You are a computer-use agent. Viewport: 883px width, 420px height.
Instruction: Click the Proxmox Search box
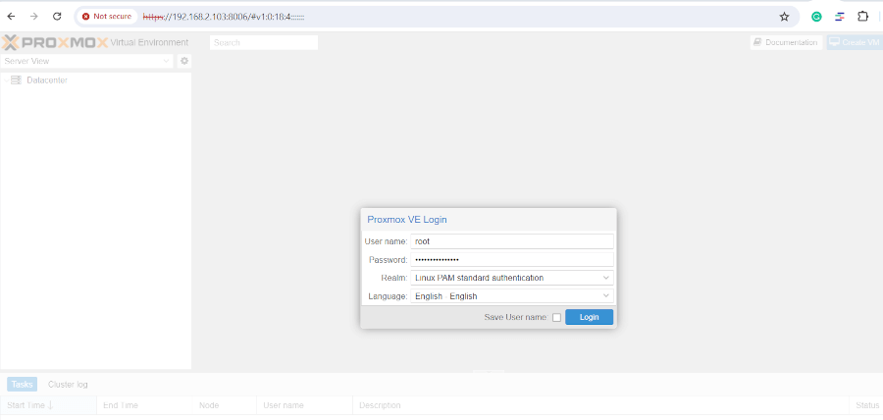264,42
